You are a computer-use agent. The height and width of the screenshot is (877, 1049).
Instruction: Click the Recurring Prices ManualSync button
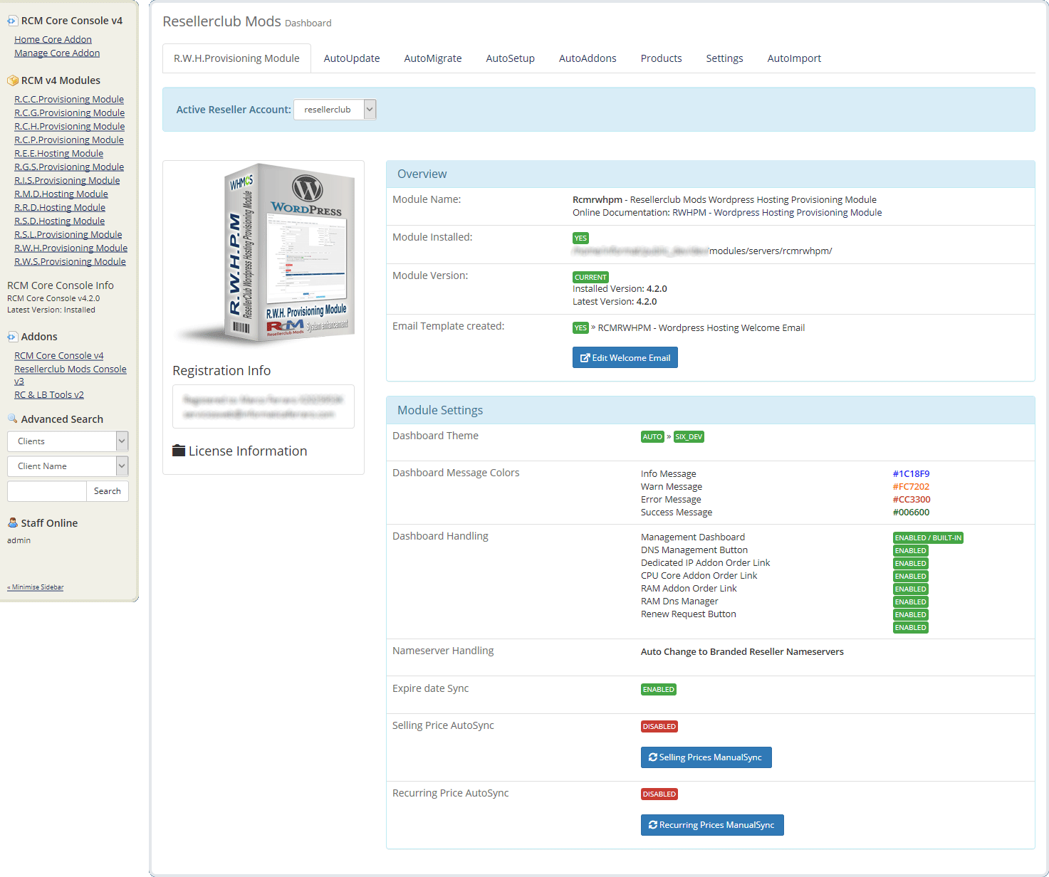coord(712,825)
